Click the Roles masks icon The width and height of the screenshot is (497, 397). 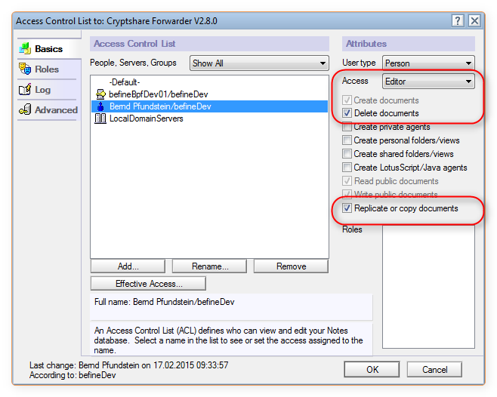[x=25, y=69]
